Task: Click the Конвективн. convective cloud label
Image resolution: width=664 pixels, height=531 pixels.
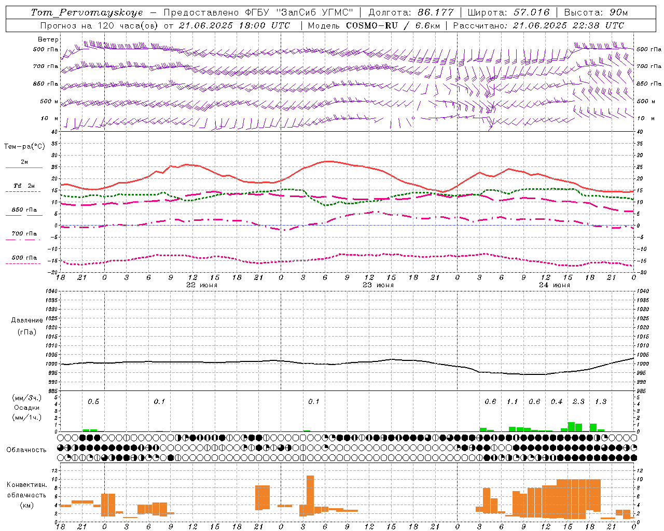Action: [x=27, y=485]
